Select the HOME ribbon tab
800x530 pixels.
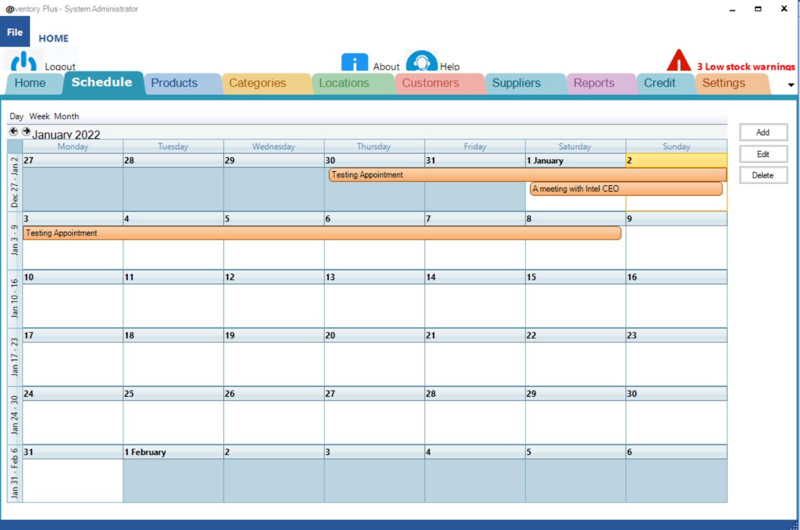point(53,38)
